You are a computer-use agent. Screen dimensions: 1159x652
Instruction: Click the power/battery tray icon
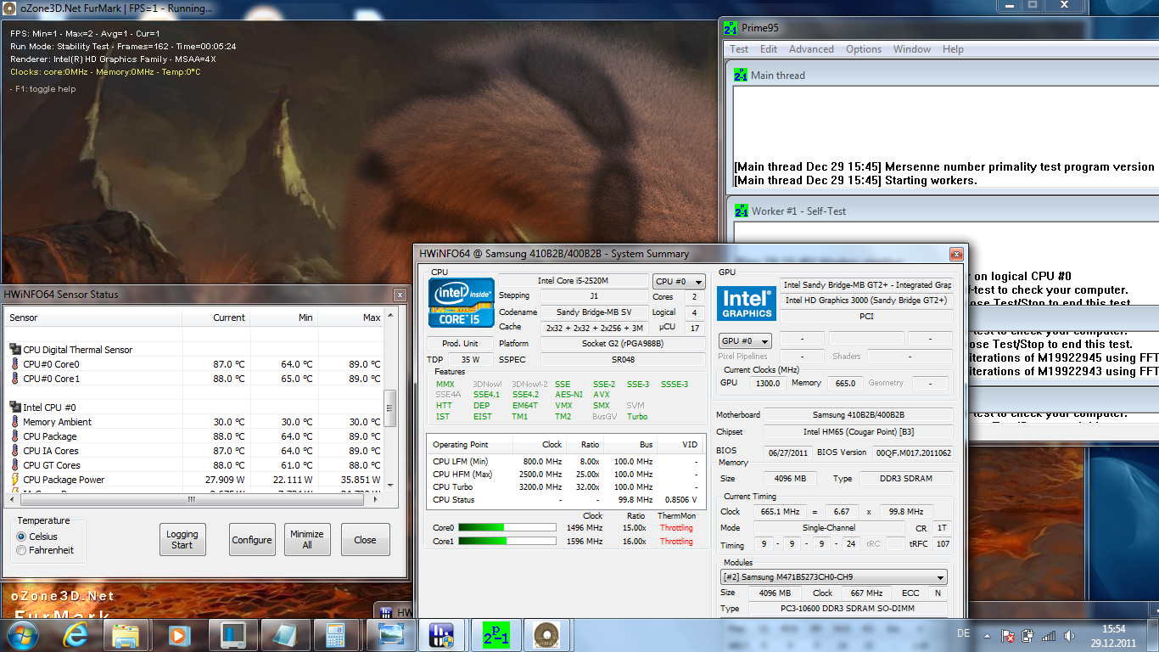coord(1028,635)
